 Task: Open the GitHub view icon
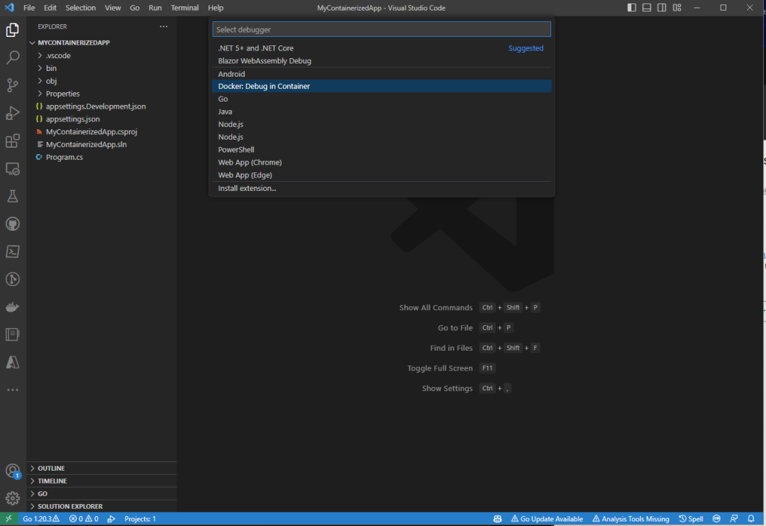[x=13, y=224]
